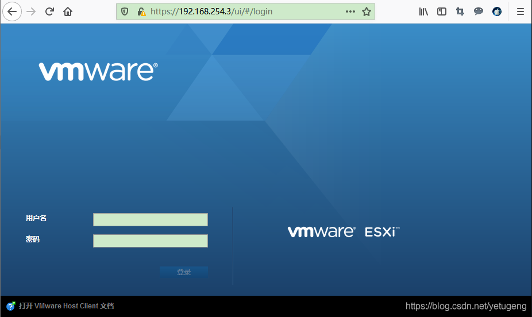
Task: Focus the 用户名 username field
Action: (151, 220)
